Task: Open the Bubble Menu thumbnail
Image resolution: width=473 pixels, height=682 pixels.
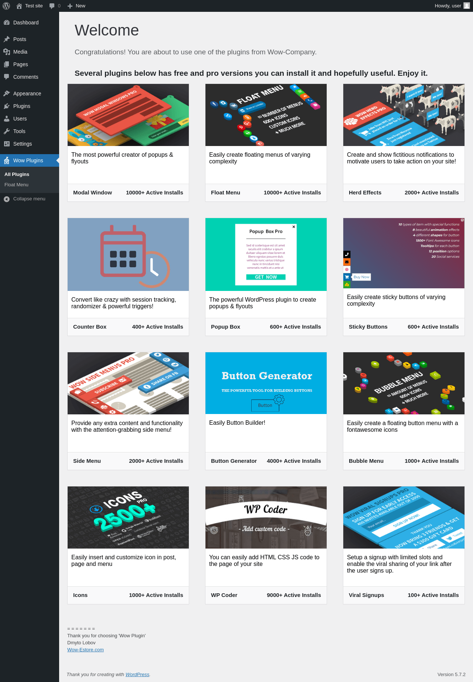Action: coord(404,383)
